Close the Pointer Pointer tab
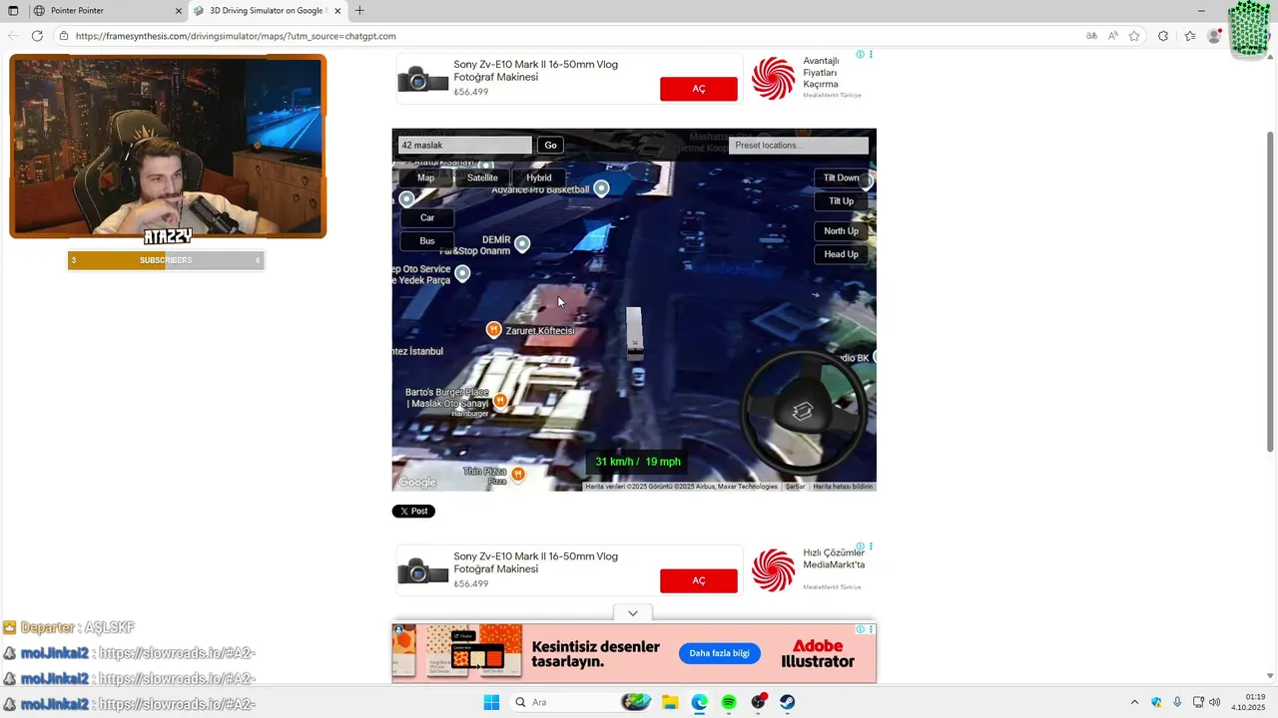This screenshot has height=718, width=1278. [x=179, y=11]
